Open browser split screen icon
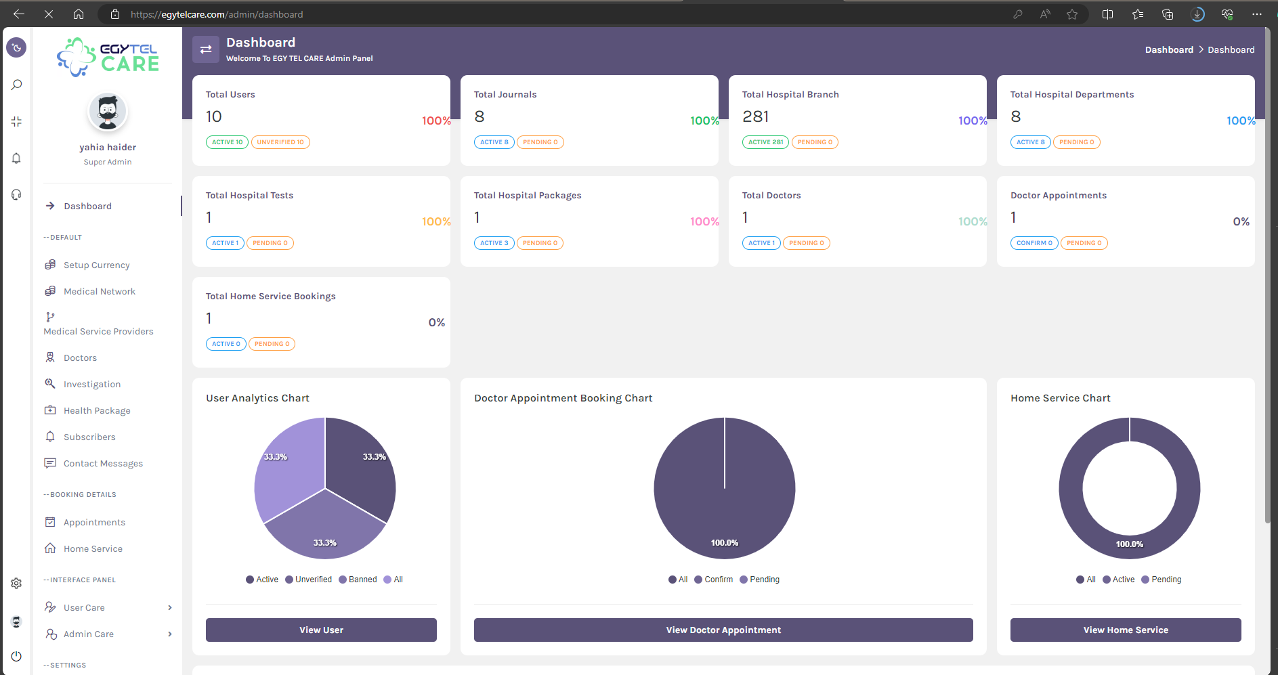Image resolution: width=1278 pixels, height=675 pixels. (1108, 14)
